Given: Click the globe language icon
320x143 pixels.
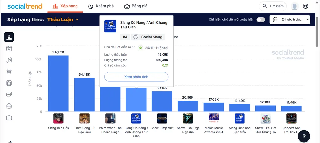Looking at the screenshot, I should (305, 6).
